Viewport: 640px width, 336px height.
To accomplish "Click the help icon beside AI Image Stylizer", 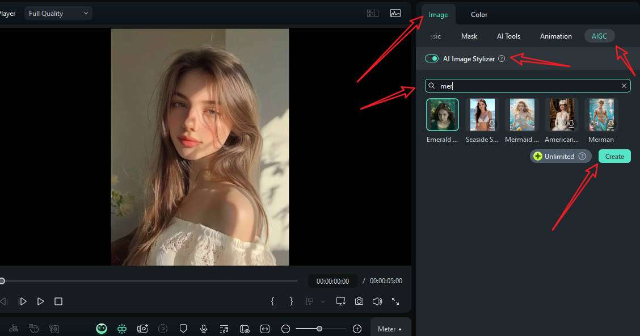I will pos(502,58).
